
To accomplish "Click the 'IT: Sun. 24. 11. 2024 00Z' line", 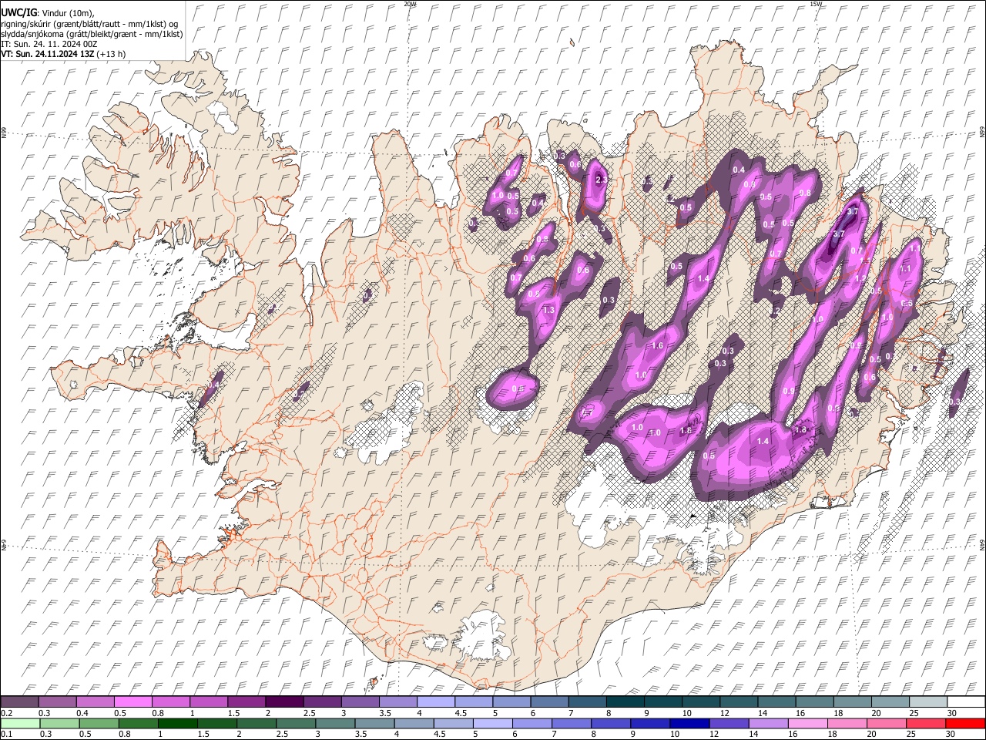I will pyautogui.click(x=49, y=44).
